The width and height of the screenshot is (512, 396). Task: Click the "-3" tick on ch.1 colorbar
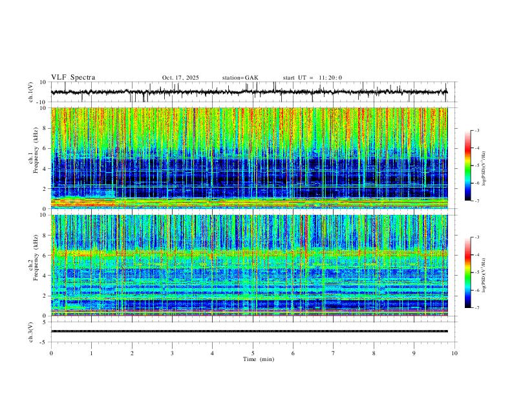pos(476,130)
